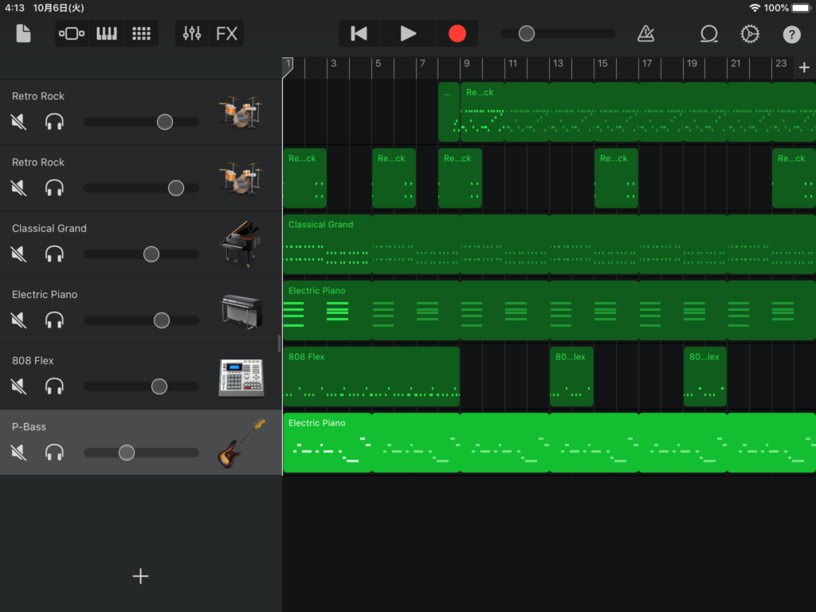816x612 pixels.
Task: Mute the Classical Grand track
Action: [18, 254]
